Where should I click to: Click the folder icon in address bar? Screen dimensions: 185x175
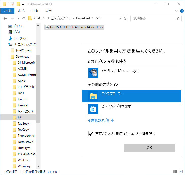[x=30, y=19]
